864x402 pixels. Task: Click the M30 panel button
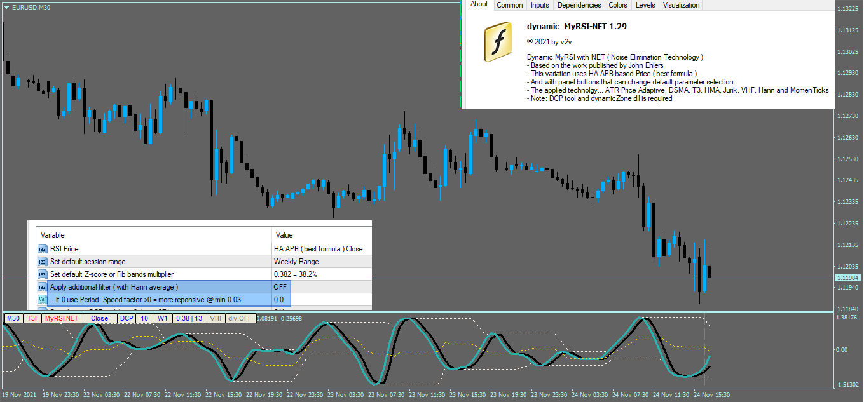pyautogui.click(x=13, y=318)
